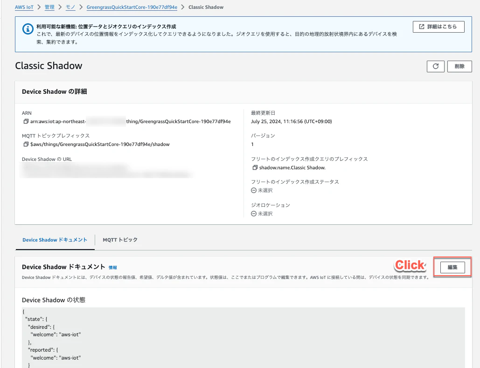Switch to MQTT トピック tab
480x368 pixels.
coord(120,240)
